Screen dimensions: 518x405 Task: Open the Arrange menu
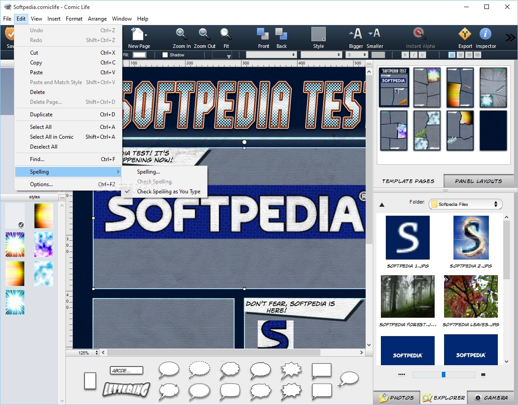(x=97, y=19)
